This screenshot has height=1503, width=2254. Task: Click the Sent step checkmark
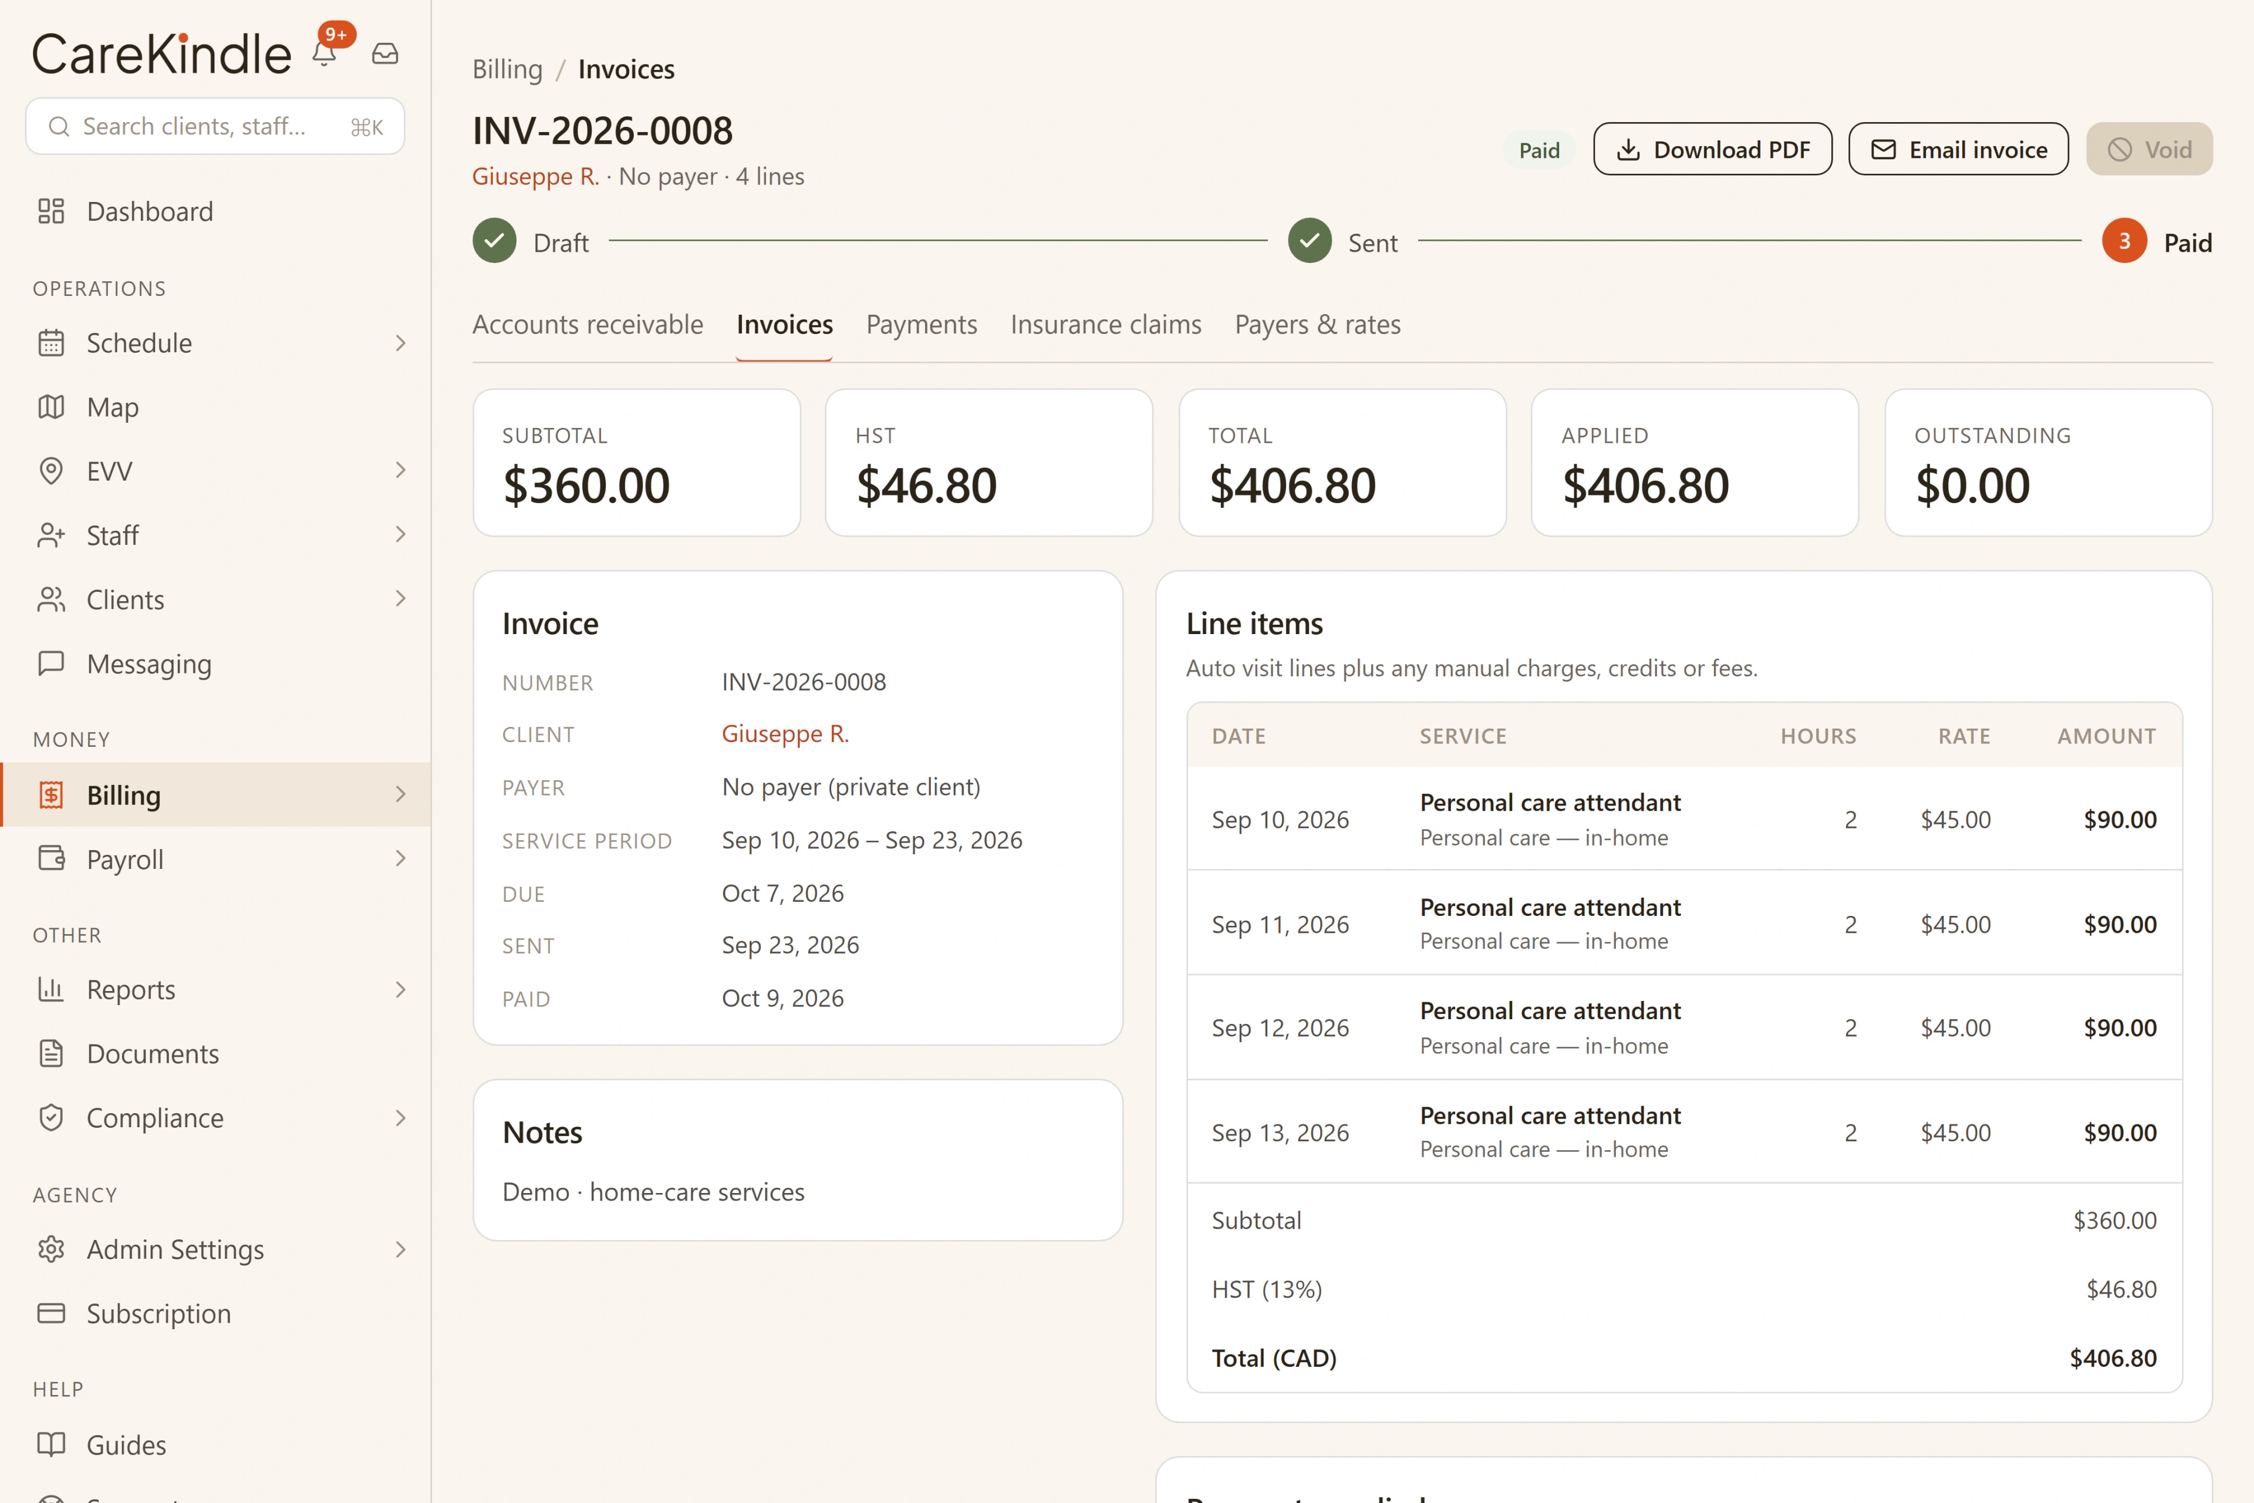point(1310,241)
